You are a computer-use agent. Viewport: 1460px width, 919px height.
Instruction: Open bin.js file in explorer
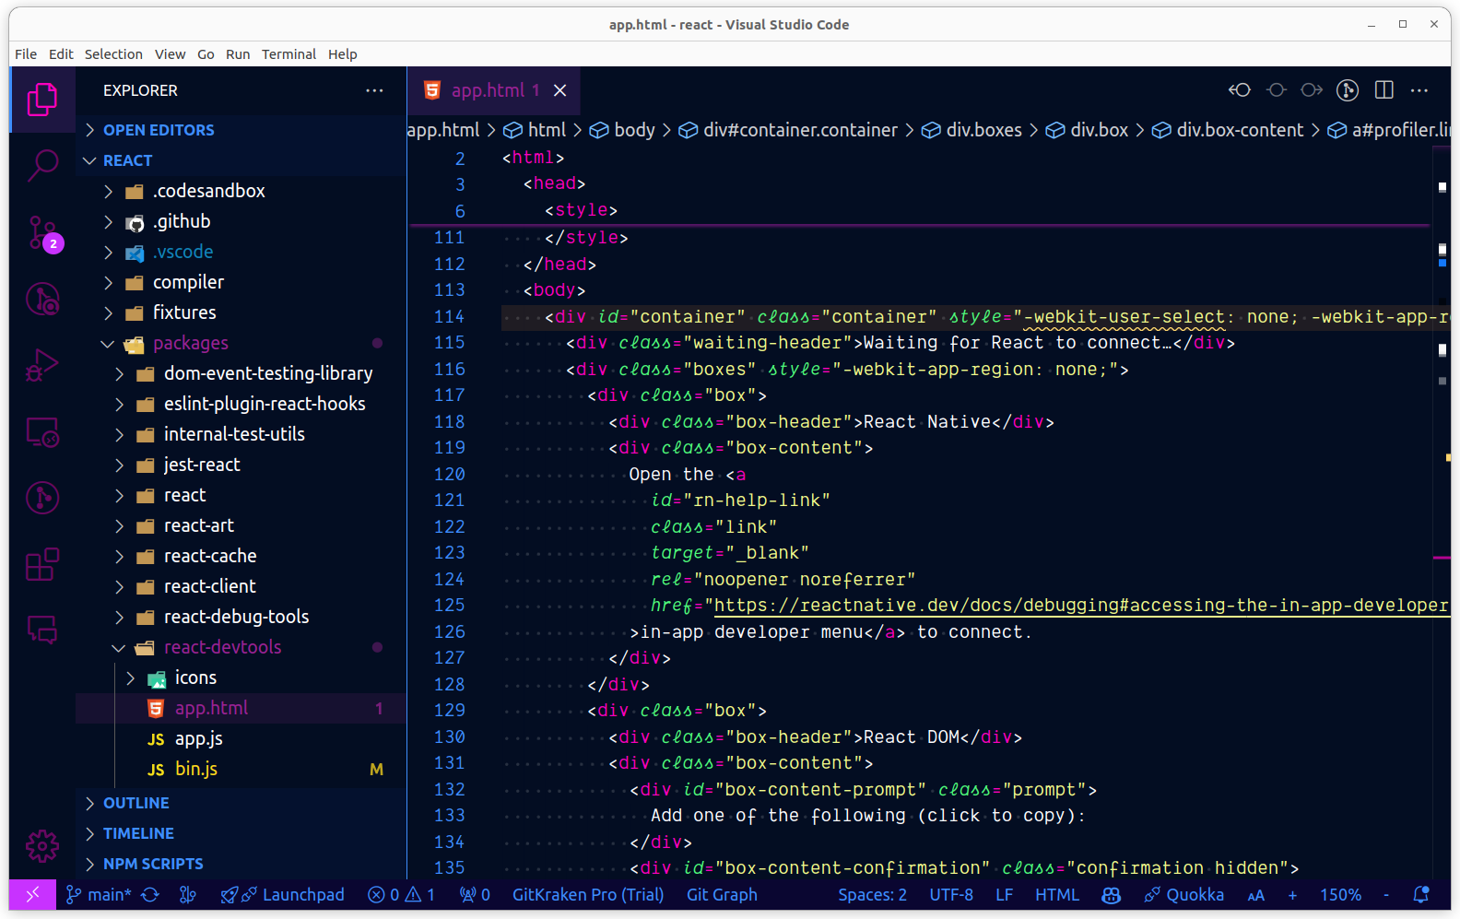point(241,769)
